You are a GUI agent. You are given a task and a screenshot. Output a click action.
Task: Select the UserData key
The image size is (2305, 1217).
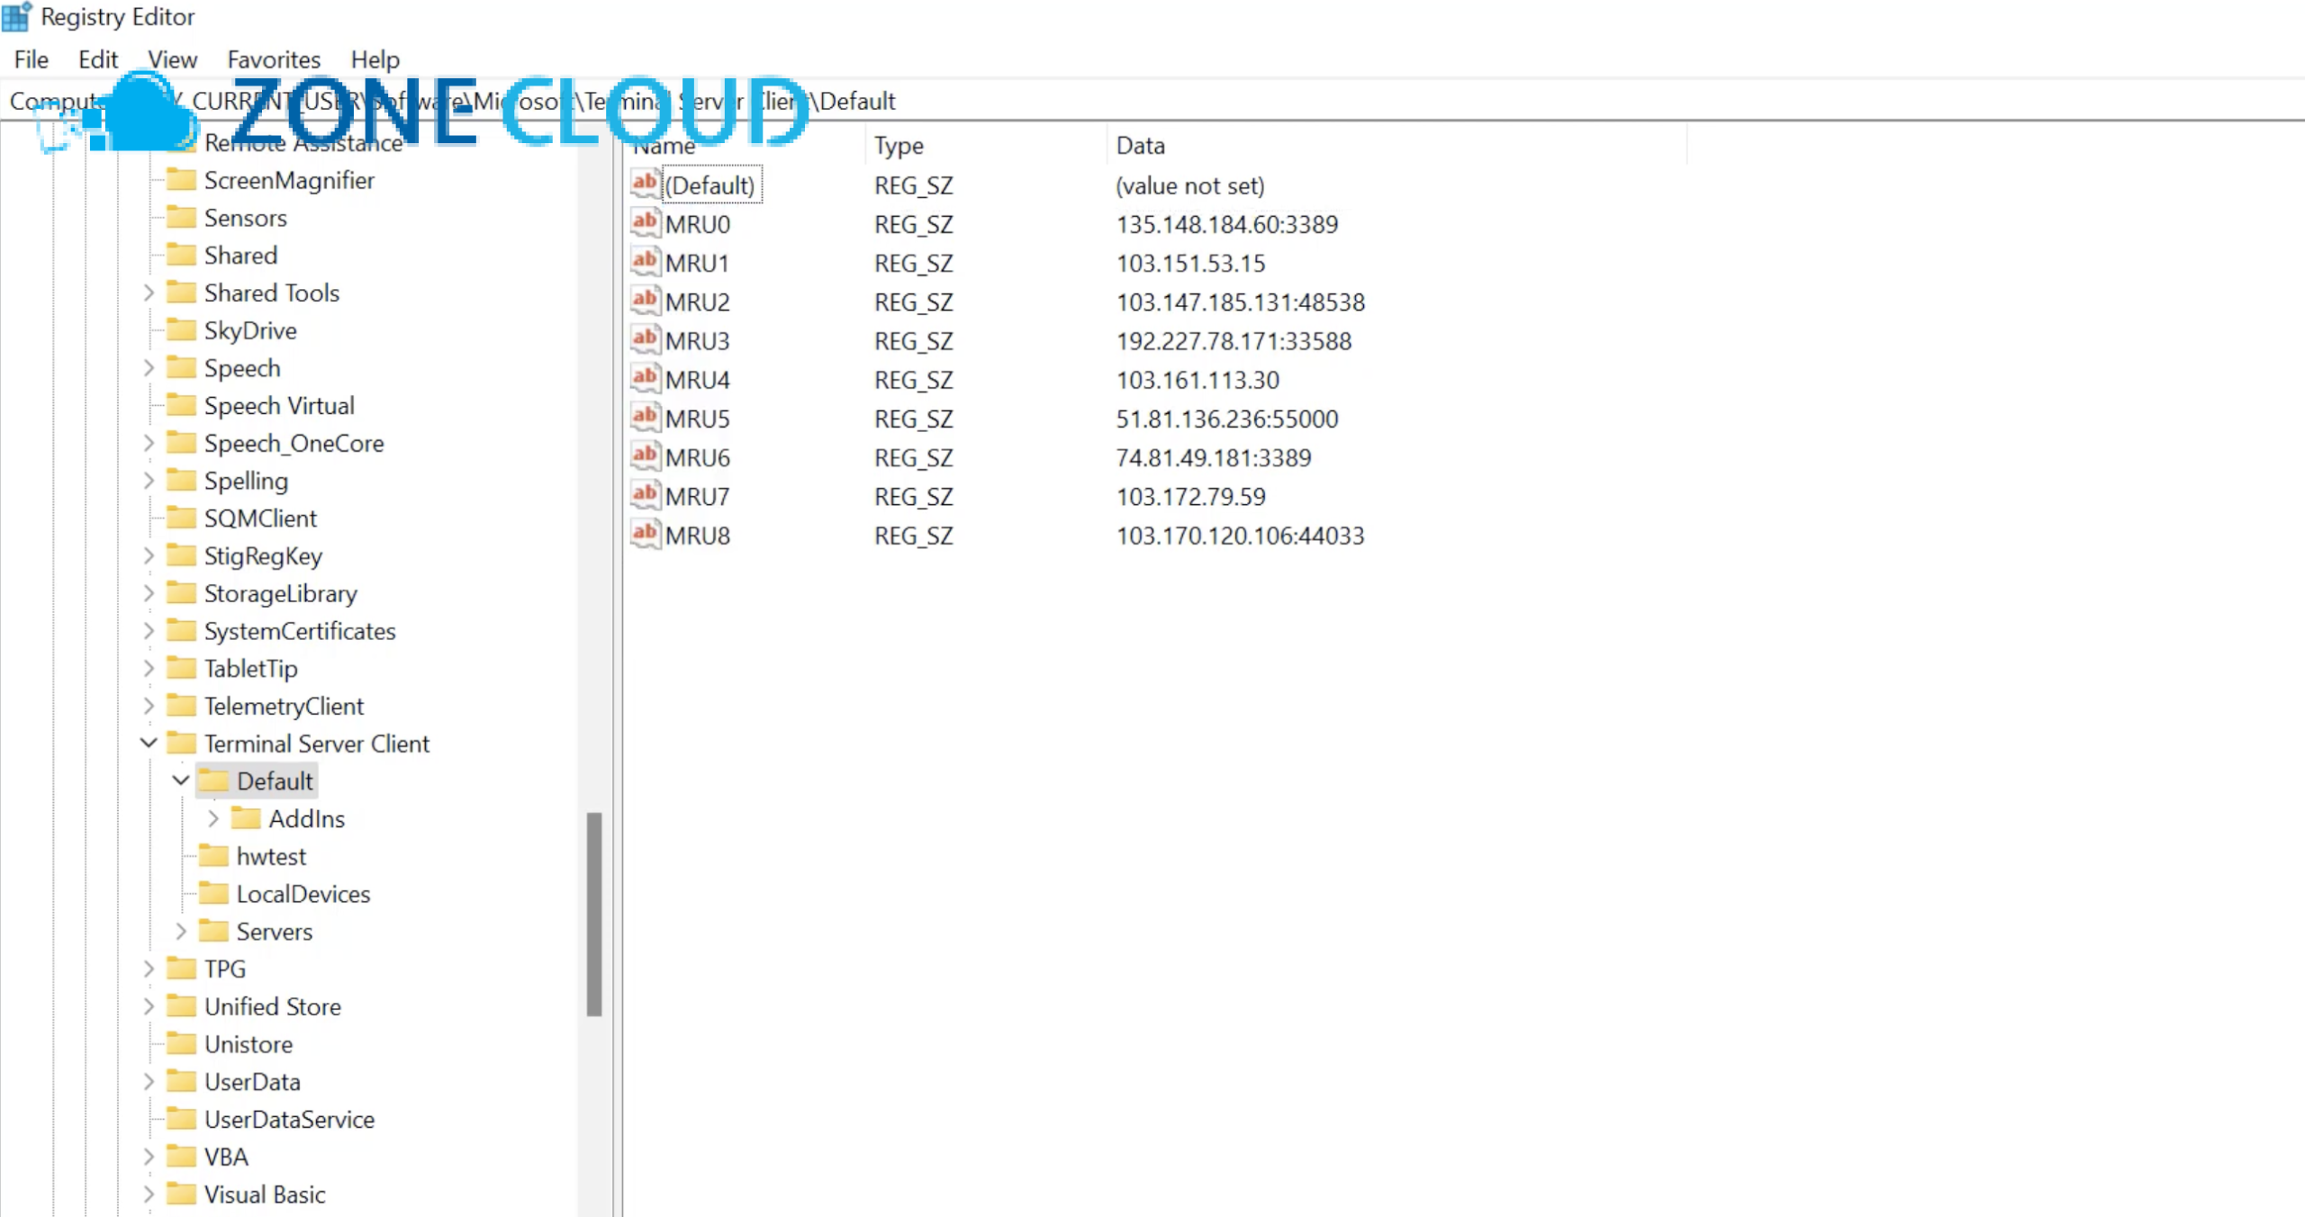click(x=252, y=1082)
